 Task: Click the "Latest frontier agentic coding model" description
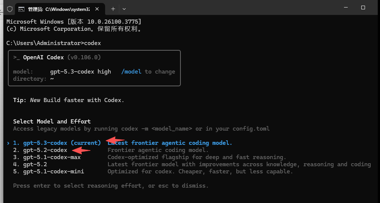pos(170,143)
